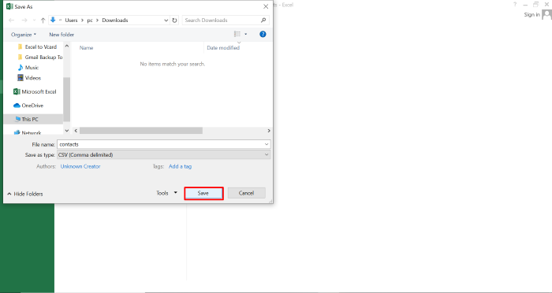The image size is (552, 293).
Task: Click the Forward navigation arrow
Action: [x=24, y=20]
